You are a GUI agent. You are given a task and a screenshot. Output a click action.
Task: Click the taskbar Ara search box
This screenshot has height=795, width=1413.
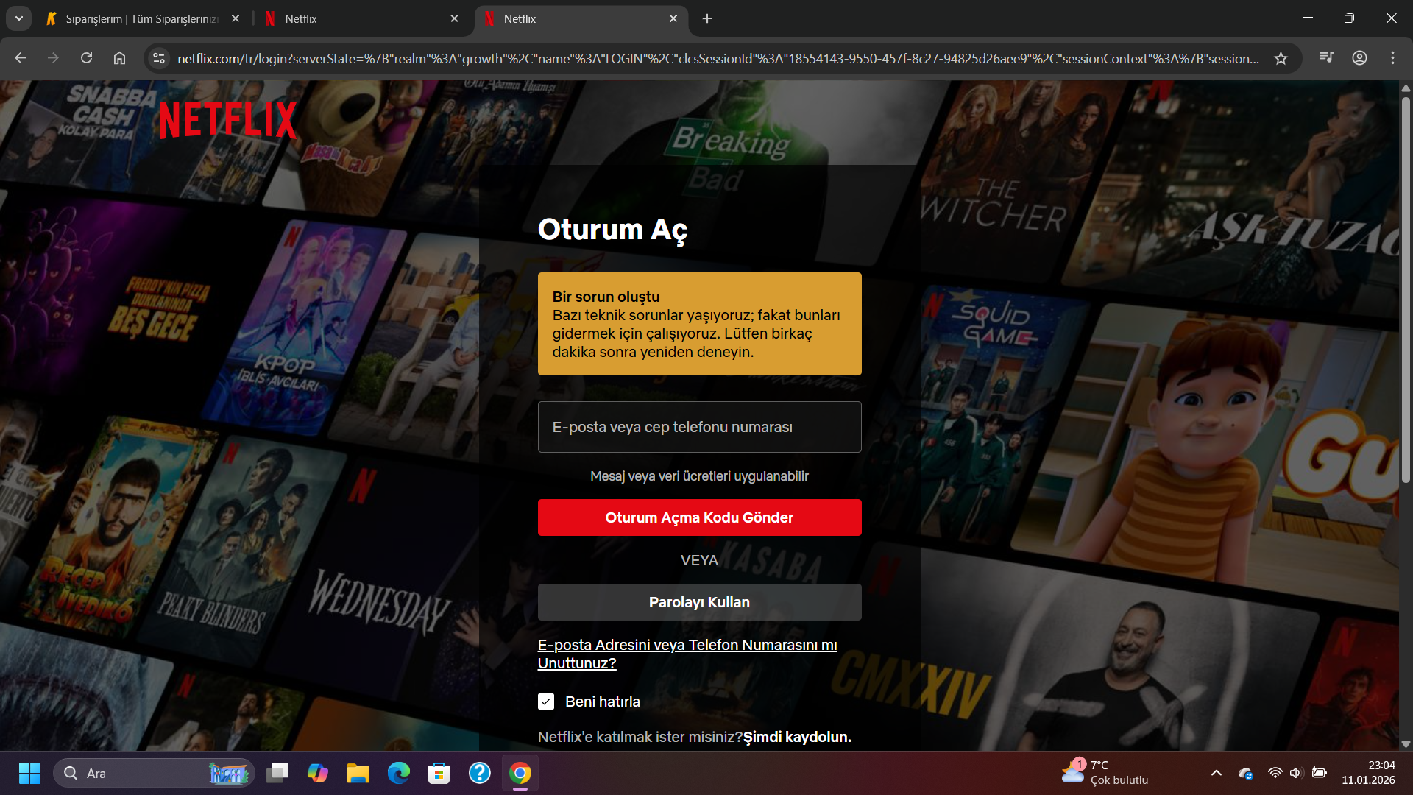point(154,773)
